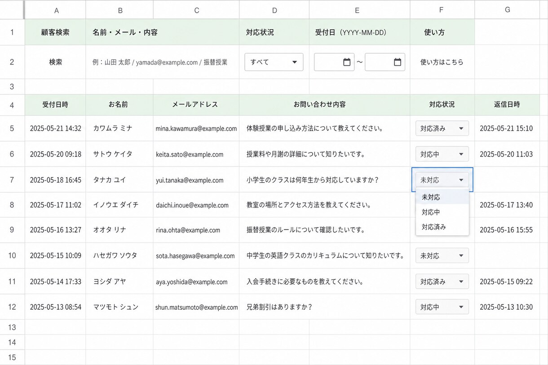Click the 顧客検索 header cell
The image size is (548, 365).
(x=55, y=32)
